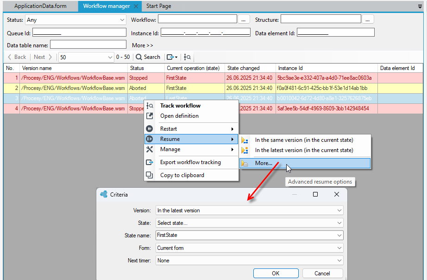Click Cancel in the Criteria dialog

click(322, 273)
